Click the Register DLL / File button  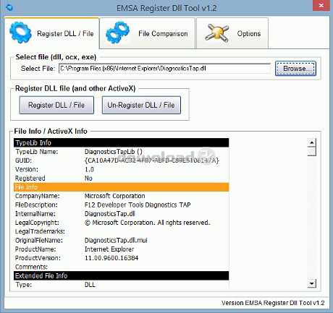pyautogui.click(x=56, y=105)
